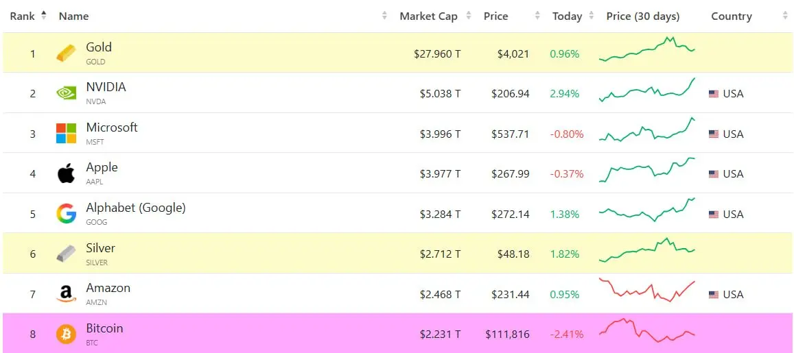The height and width of the screenshot is (353, 794).
Task: Click the Bitcoin logo icon
Action: (x=66, y=334)
